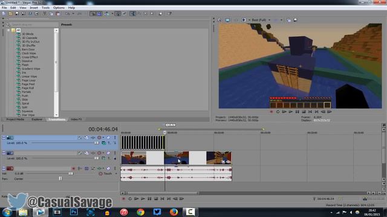Click Stop in the timeline transport bar

click(x=156, y=198)
